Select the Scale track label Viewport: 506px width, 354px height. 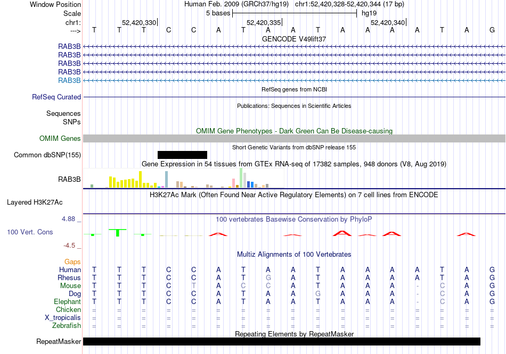[x=72, y=13]
